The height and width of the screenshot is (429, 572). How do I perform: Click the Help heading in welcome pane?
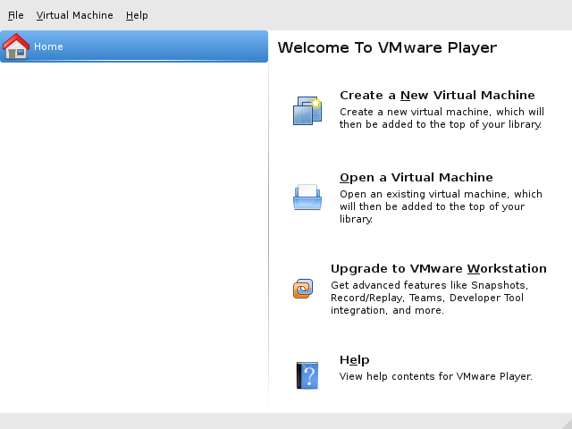click(x=355, y=360)
